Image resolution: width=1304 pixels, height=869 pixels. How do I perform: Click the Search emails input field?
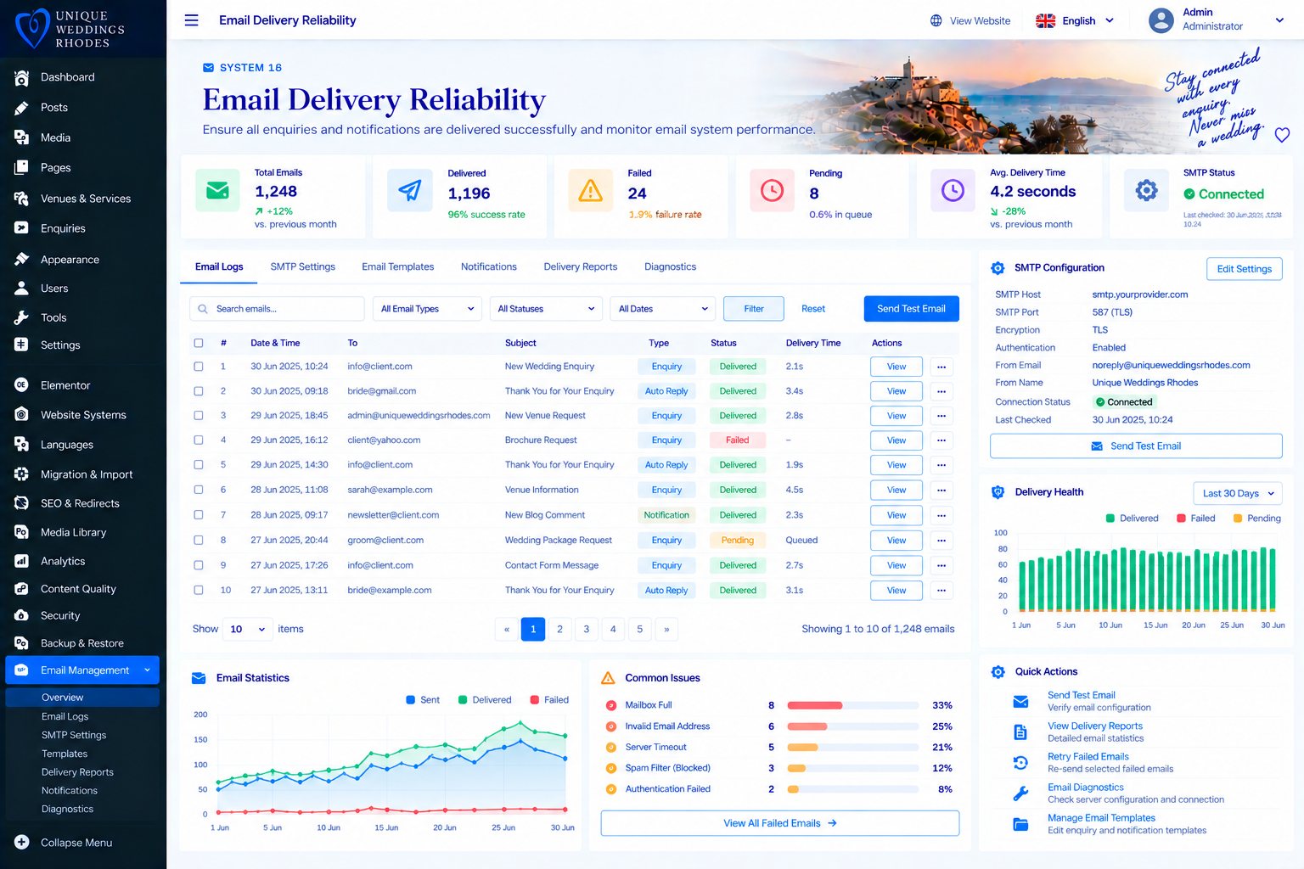click(x=277, y=309)
